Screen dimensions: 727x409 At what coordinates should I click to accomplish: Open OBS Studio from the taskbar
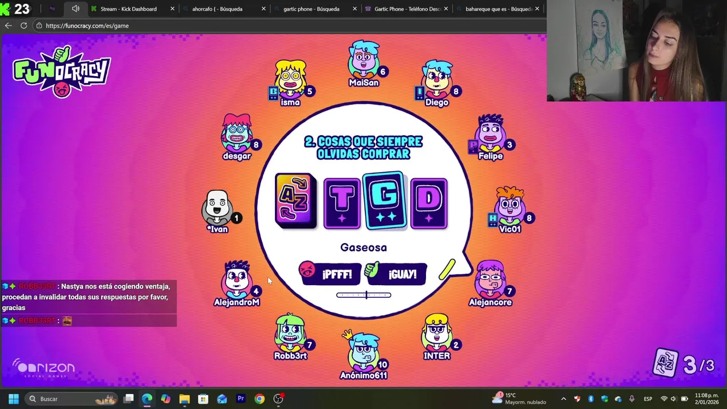pyautogui.click(x=278, y=399)
